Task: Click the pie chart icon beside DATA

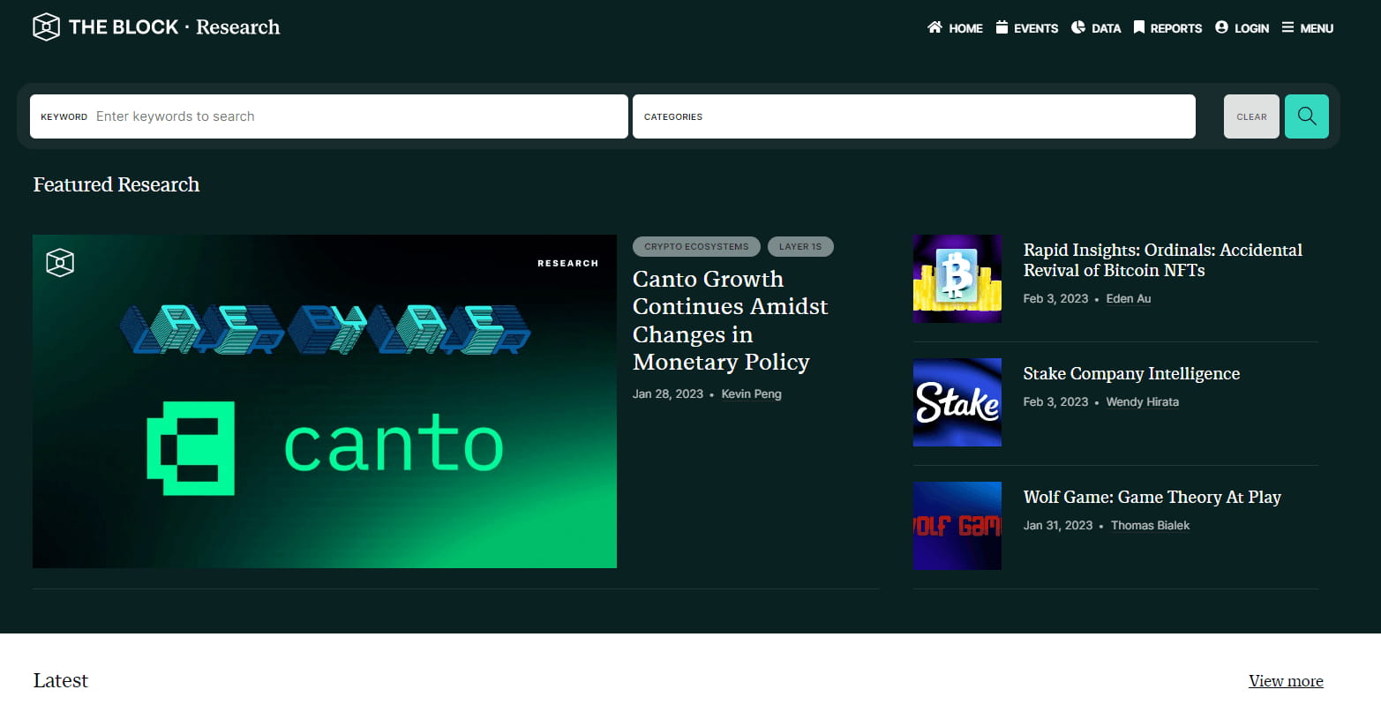Action: [x=1078, y=27]
